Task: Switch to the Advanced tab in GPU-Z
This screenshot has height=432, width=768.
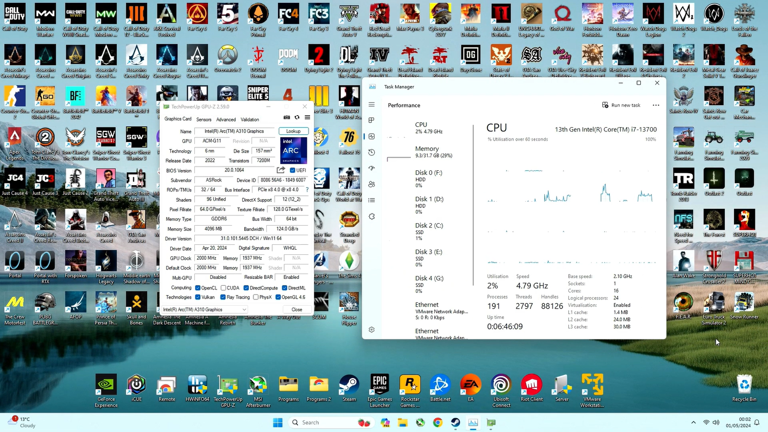Action: click(x=226, y=120)
